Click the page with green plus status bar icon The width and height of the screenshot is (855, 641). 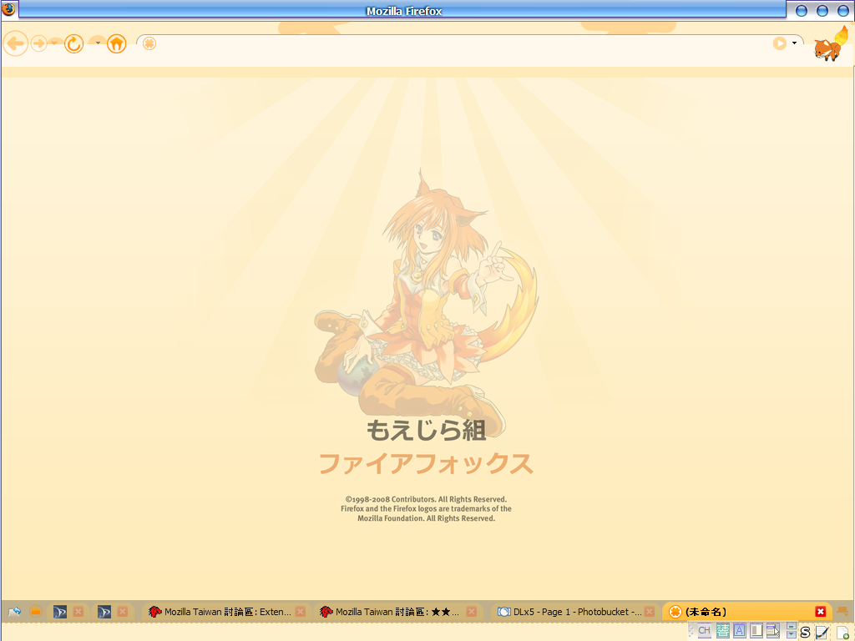(843, 633)
